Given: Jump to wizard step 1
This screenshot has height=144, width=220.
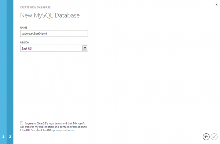Looking at the screenshot, I should pos(3,137).
